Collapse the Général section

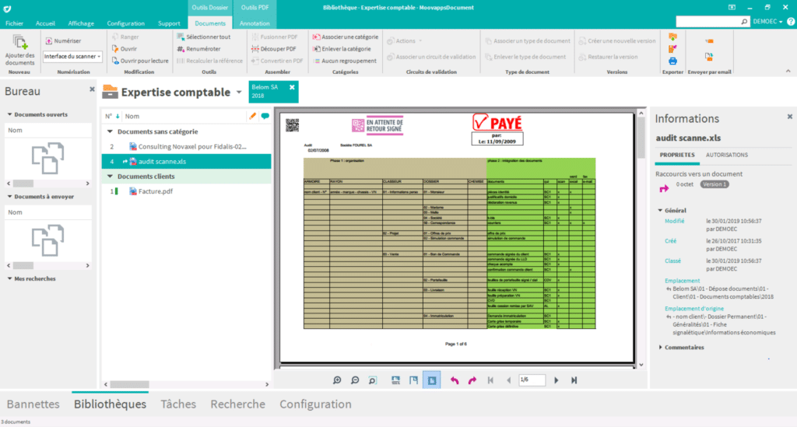point(660,210)
